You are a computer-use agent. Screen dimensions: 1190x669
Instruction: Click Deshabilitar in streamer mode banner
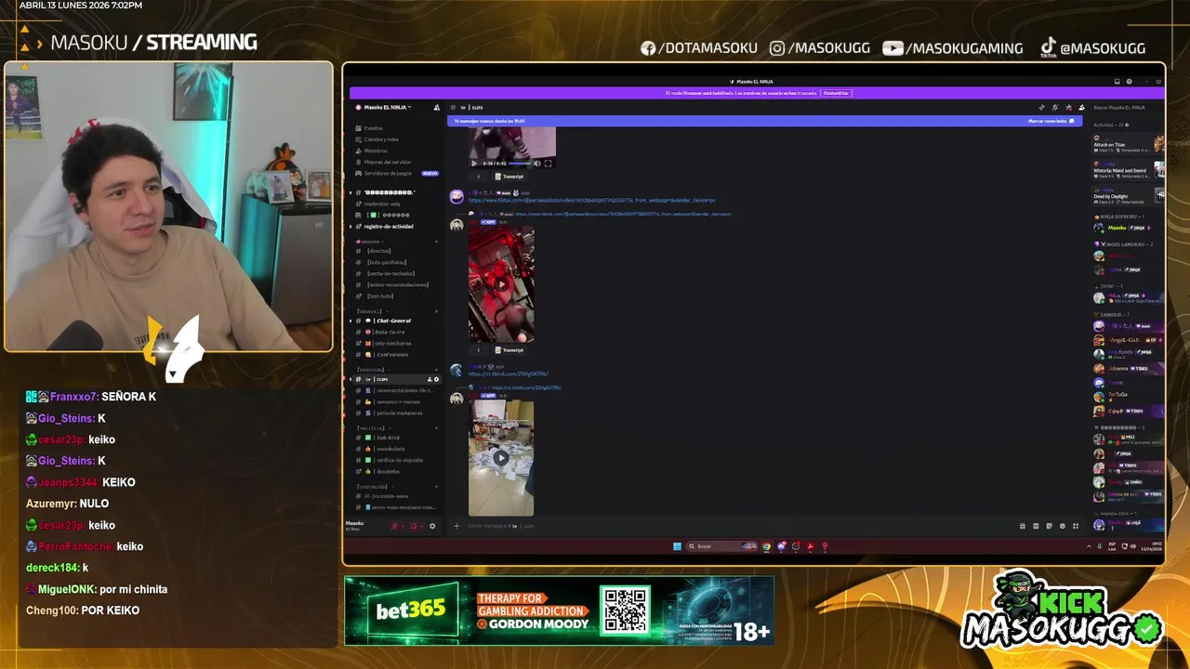coord(837,93)
